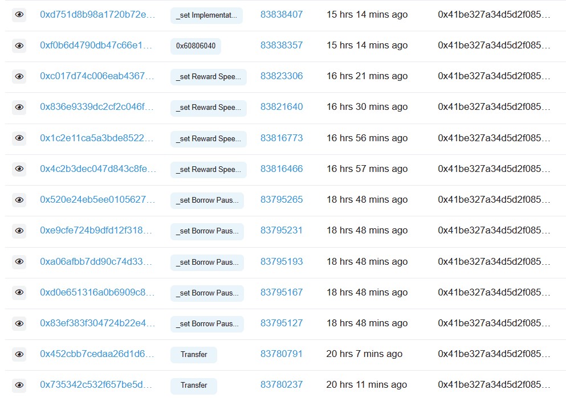The height and width of the screenshot is (398, 566).
Task: Preview transaction 0xc017d74c006eab4367 via eye icon
Action: [19, 76]
